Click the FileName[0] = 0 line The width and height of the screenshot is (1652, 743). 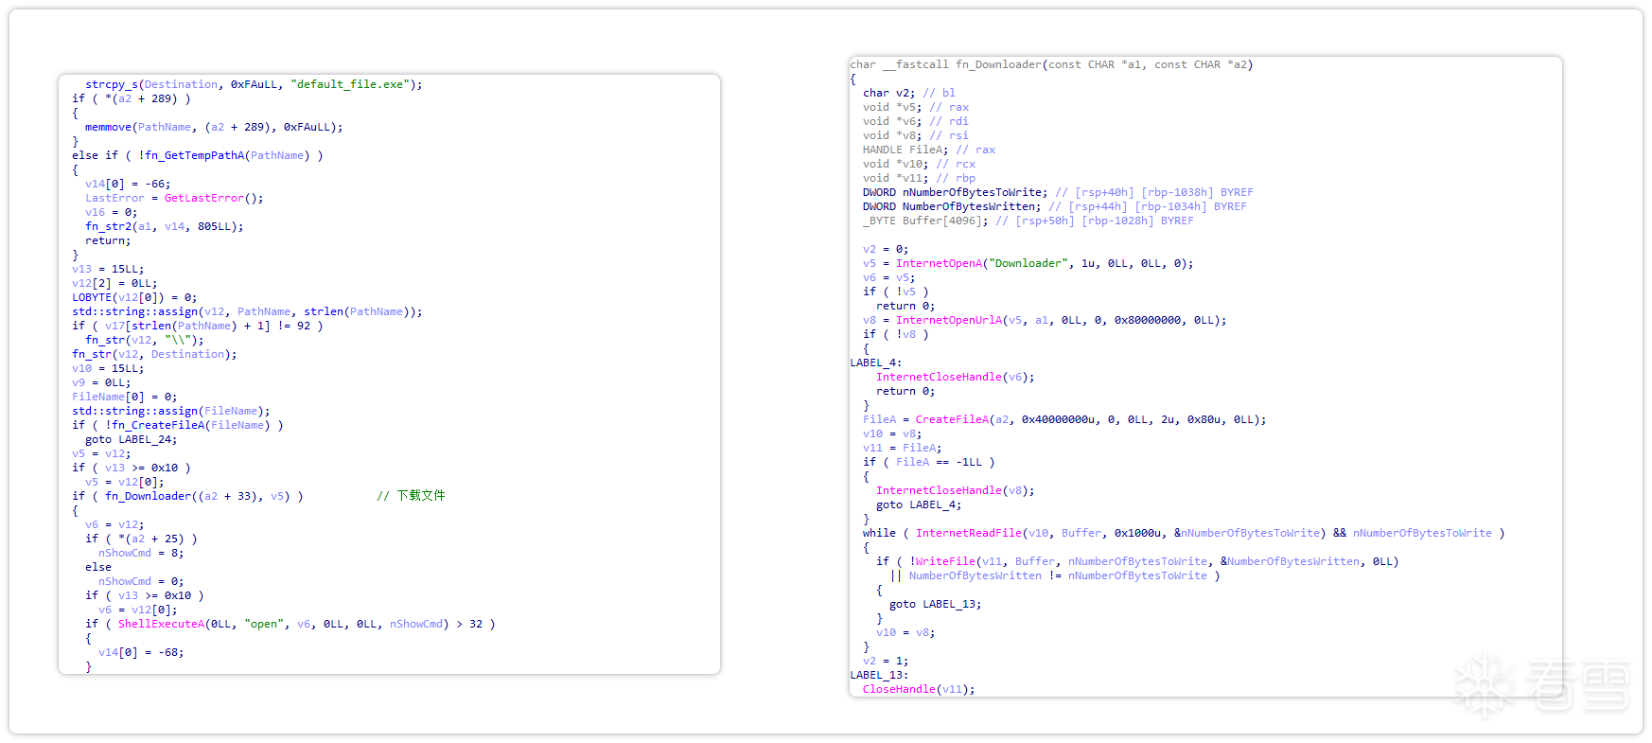(124, 397)
